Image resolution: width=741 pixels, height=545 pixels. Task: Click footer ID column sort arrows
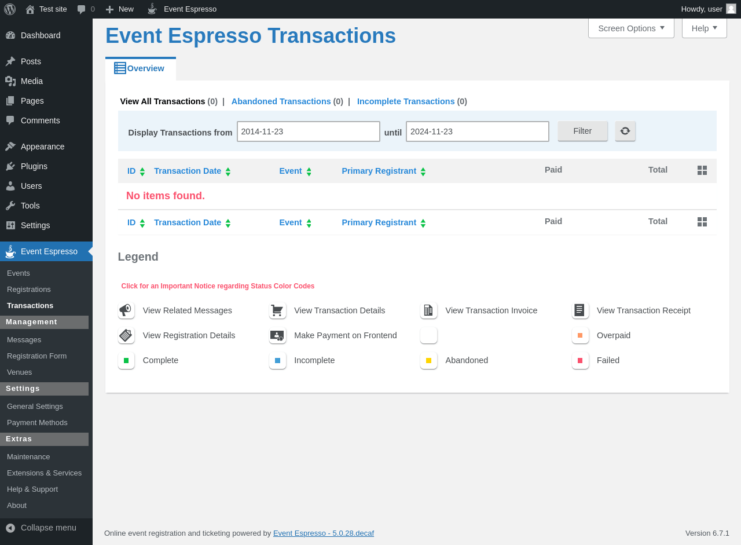point(142,224)
